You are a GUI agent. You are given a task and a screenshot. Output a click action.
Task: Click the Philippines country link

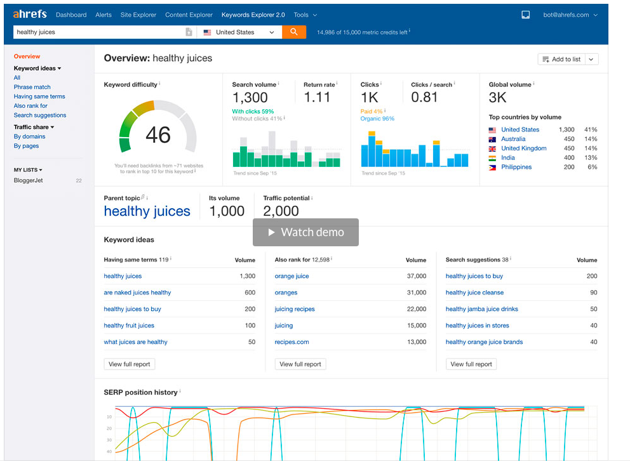pyautogui.click(x=516, y=167)
